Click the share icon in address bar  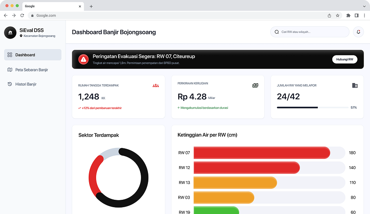(x=329, y=15)
